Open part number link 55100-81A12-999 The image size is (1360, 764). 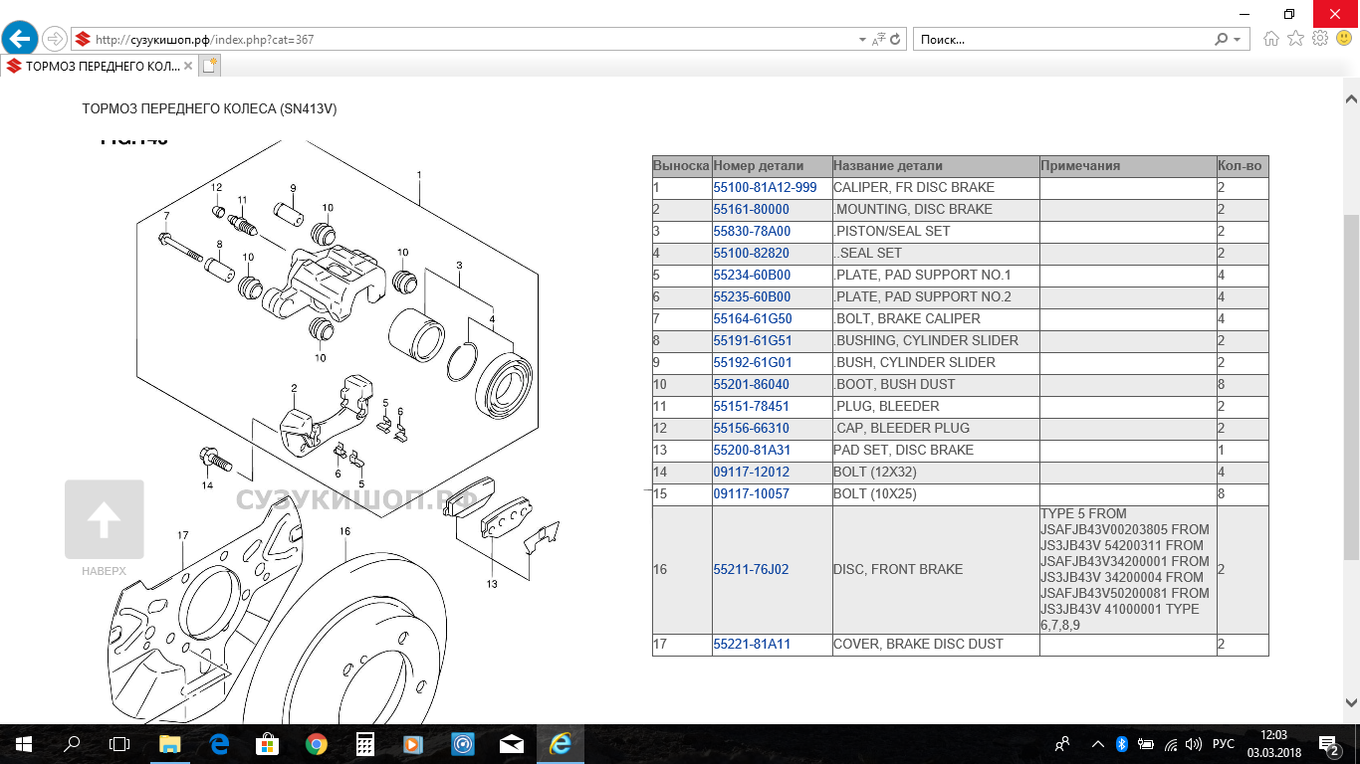[x=765, y=187]
